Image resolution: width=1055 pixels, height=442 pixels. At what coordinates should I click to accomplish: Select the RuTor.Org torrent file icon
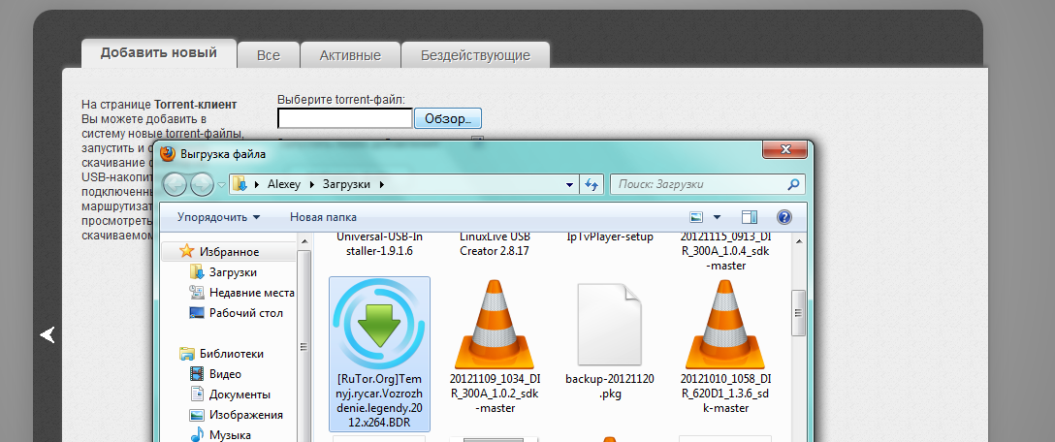(379, 325)
